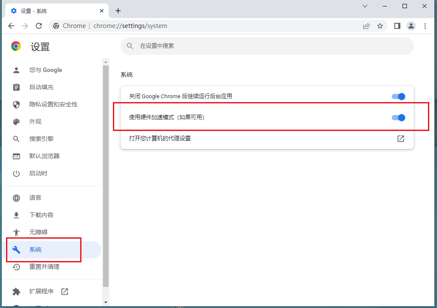Open 语言 language settings
This screenshot has height=308, width=437.
(52, 198)
